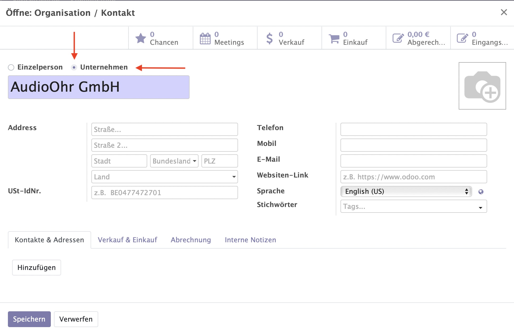Close the Kontakt dialog with the X

[504, 12]
